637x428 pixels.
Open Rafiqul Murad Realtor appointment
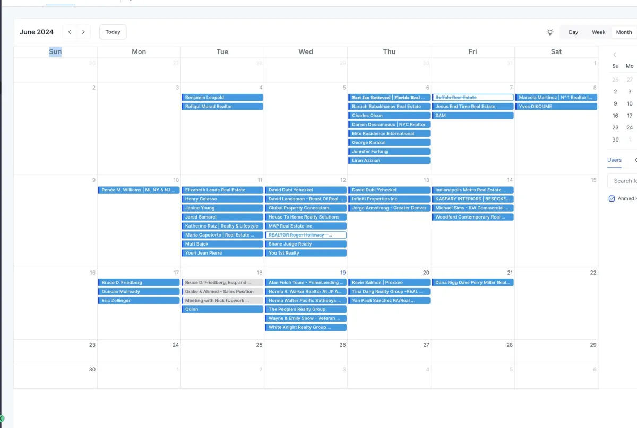coord(222,107)
